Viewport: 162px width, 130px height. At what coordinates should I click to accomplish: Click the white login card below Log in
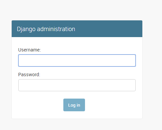[77, 115]
